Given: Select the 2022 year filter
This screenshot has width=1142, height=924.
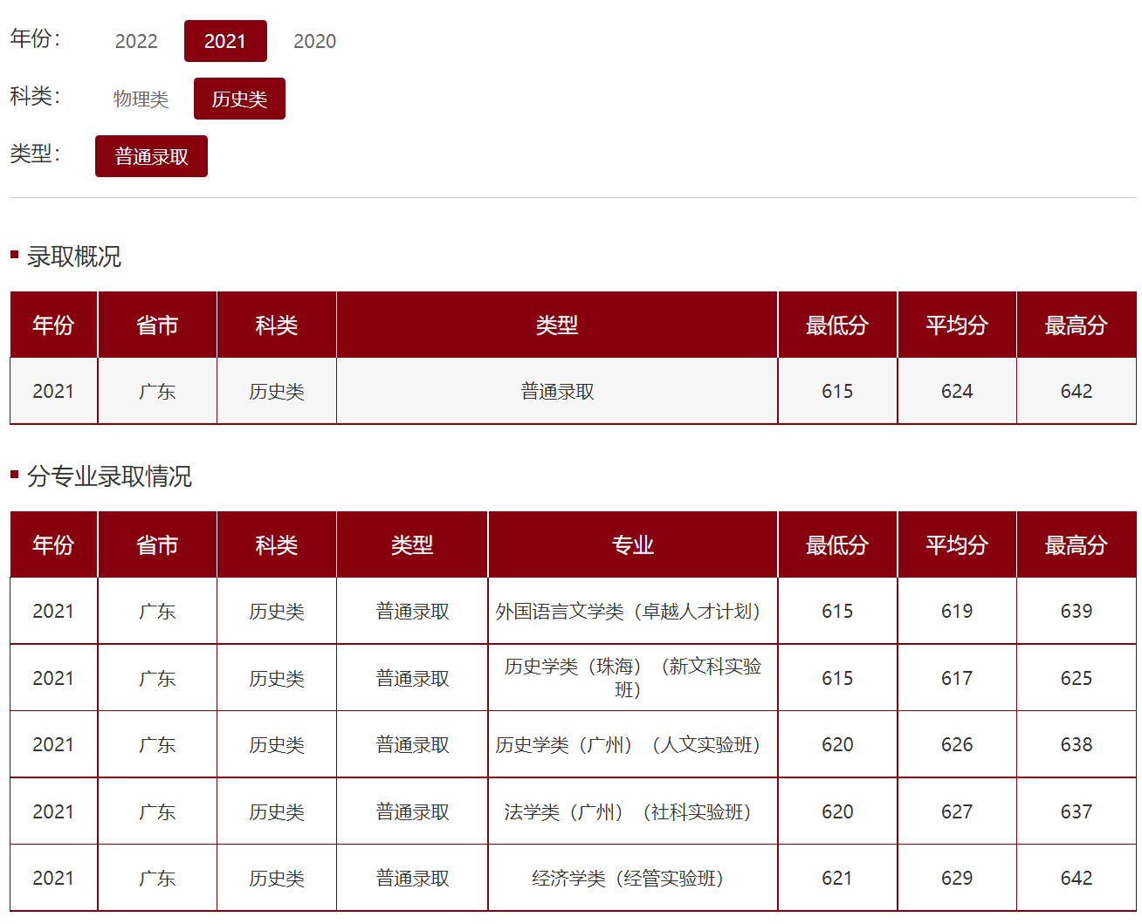Looking at the screenshot, I should click(x=136, y=41).
